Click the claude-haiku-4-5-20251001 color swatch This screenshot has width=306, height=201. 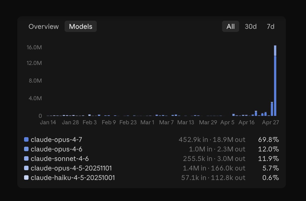(26, 177)
